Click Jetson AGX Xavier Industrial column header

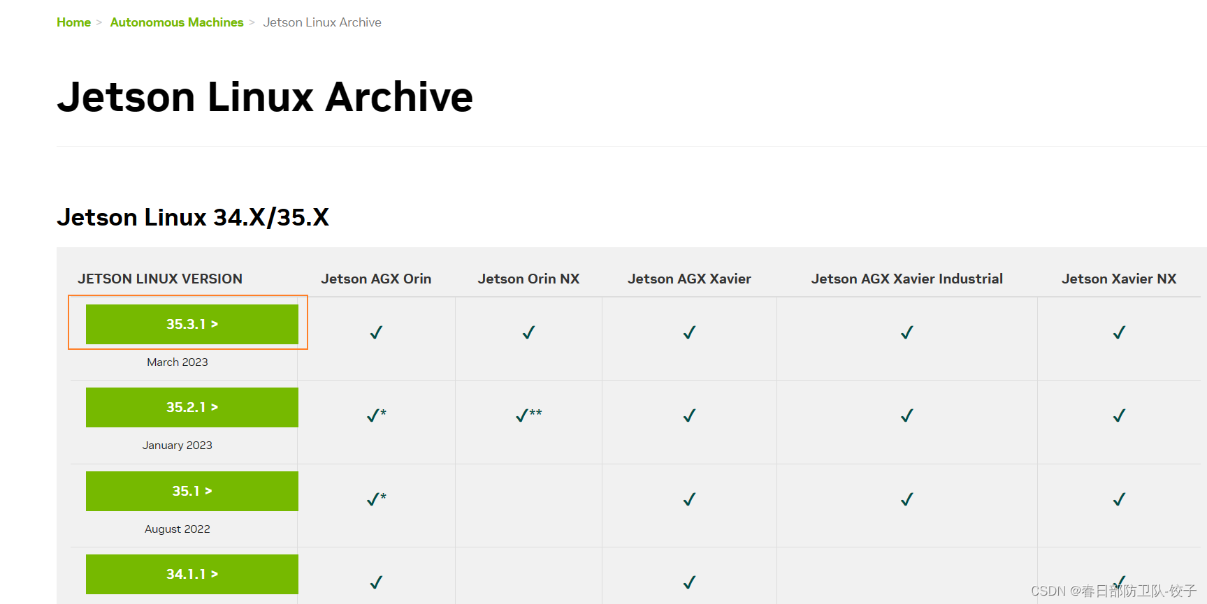pos(907,279)
